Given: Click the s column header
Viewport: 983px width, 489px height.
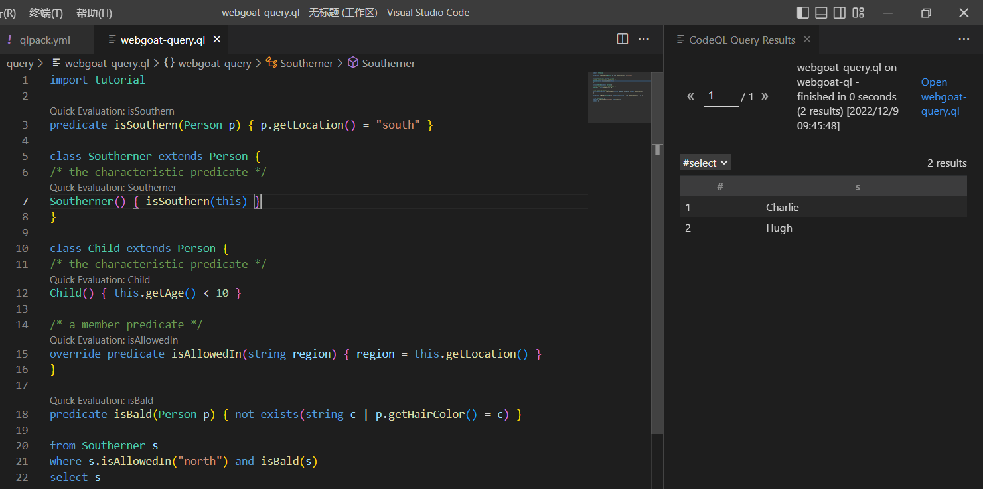Looking at the screenshot, I should click(x=858, y=187).
